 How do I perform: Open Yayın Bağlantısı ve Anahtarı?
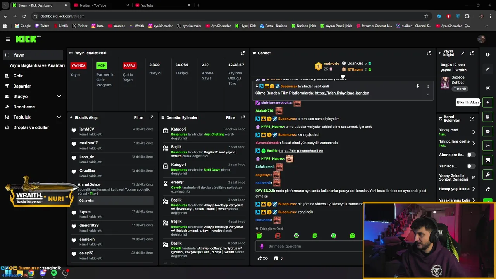click(37, 65)
